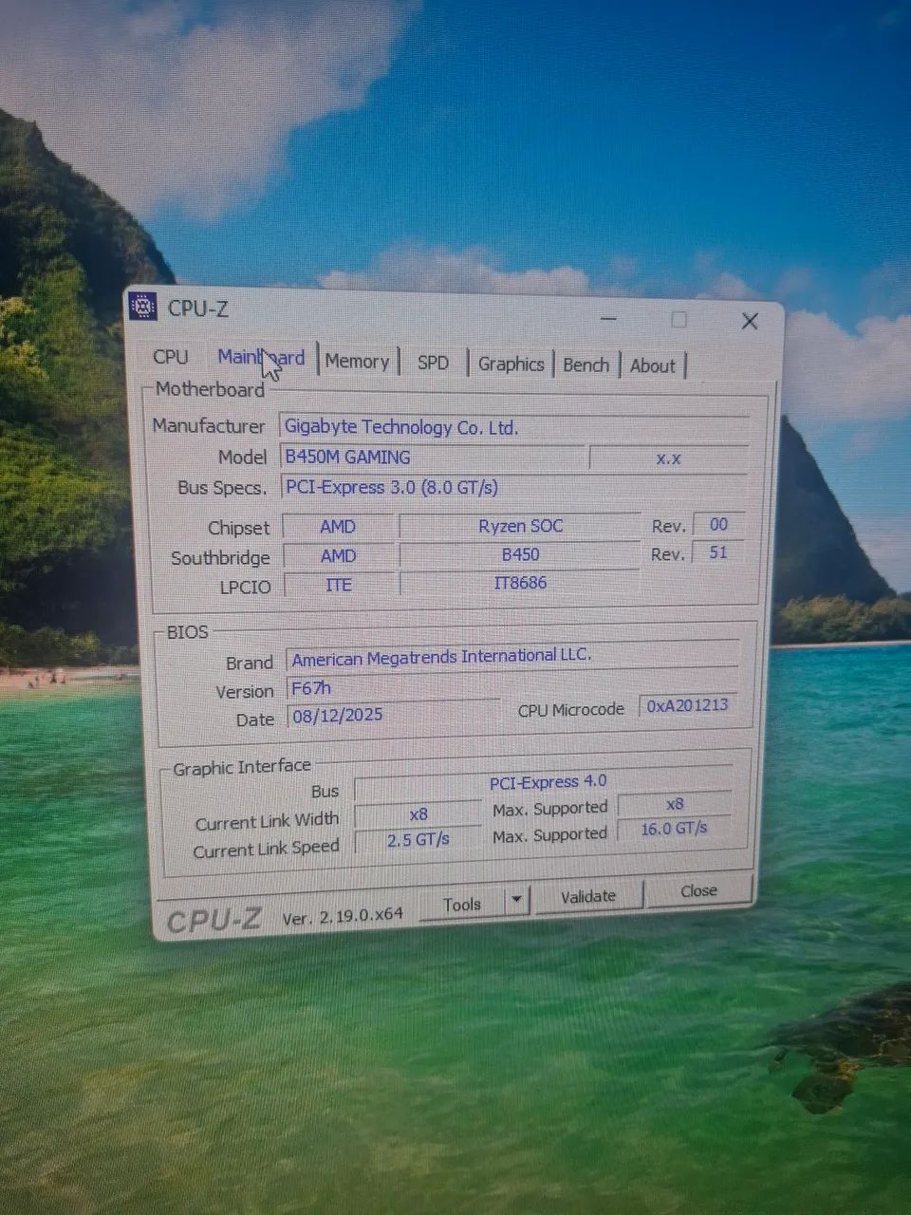Open the Graphics tab
Viewport: 911px width, 1215px height.
coord(511,364)
